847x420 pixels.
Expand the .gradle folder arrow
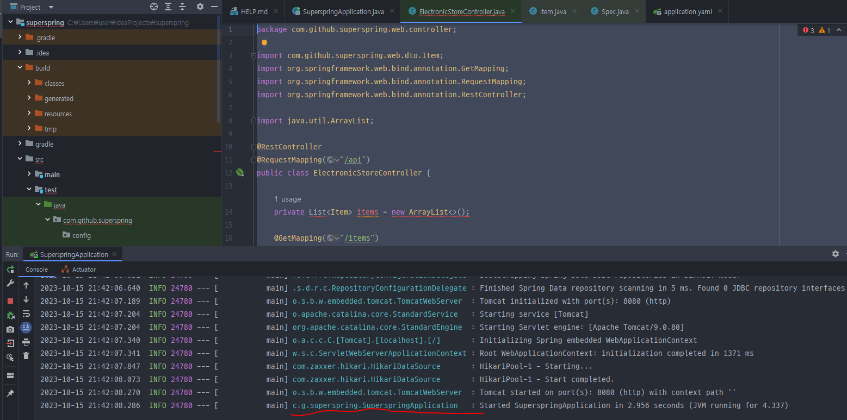20,37
